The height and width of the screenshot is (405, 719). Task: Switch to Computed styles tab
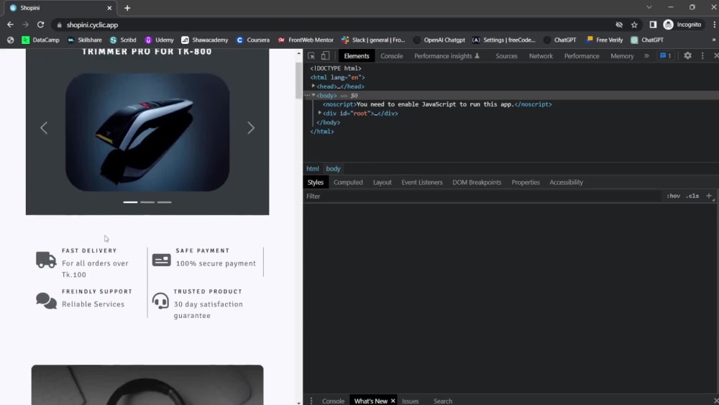348,182
